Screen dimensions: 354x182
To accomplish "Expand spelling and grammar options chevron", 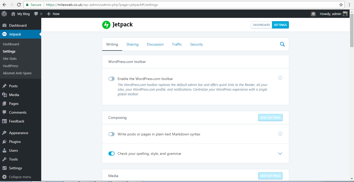I will click(280, 154).
